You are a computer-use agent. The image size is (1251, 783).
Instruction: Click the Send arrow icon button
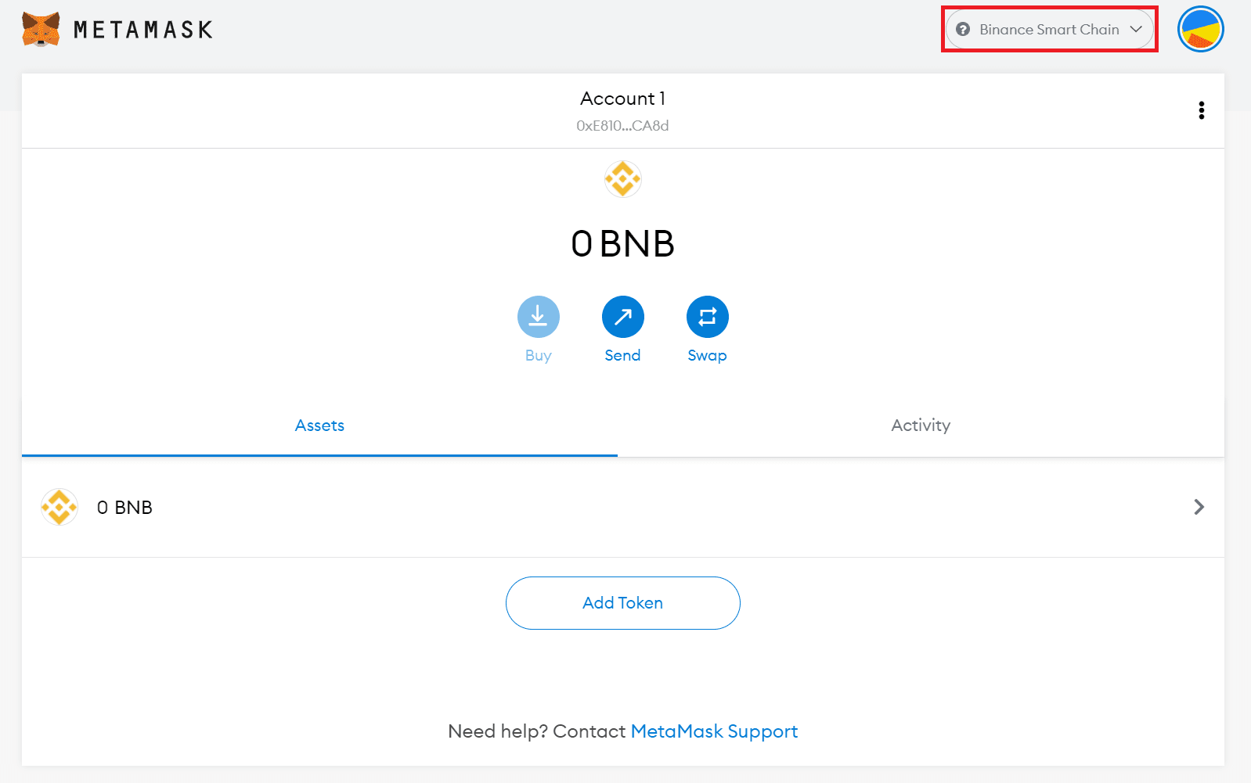coord(622,317)
